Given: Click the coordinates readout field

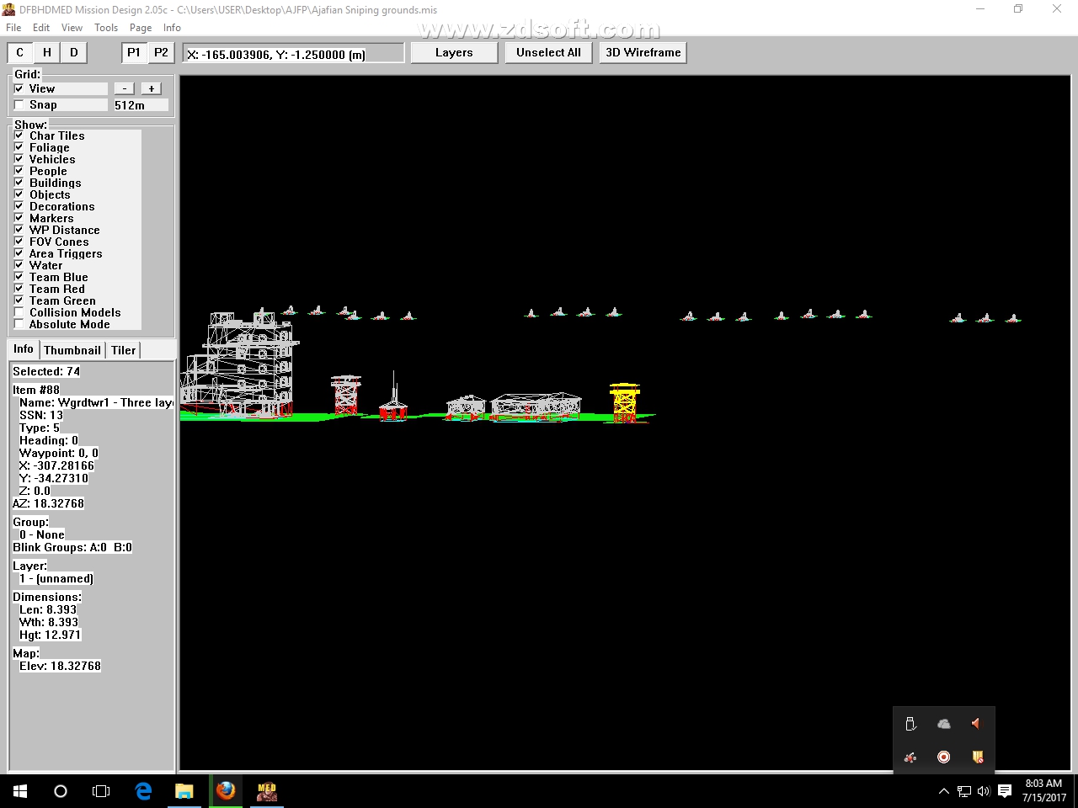Looking at the screenshot, I should (293, 53).
